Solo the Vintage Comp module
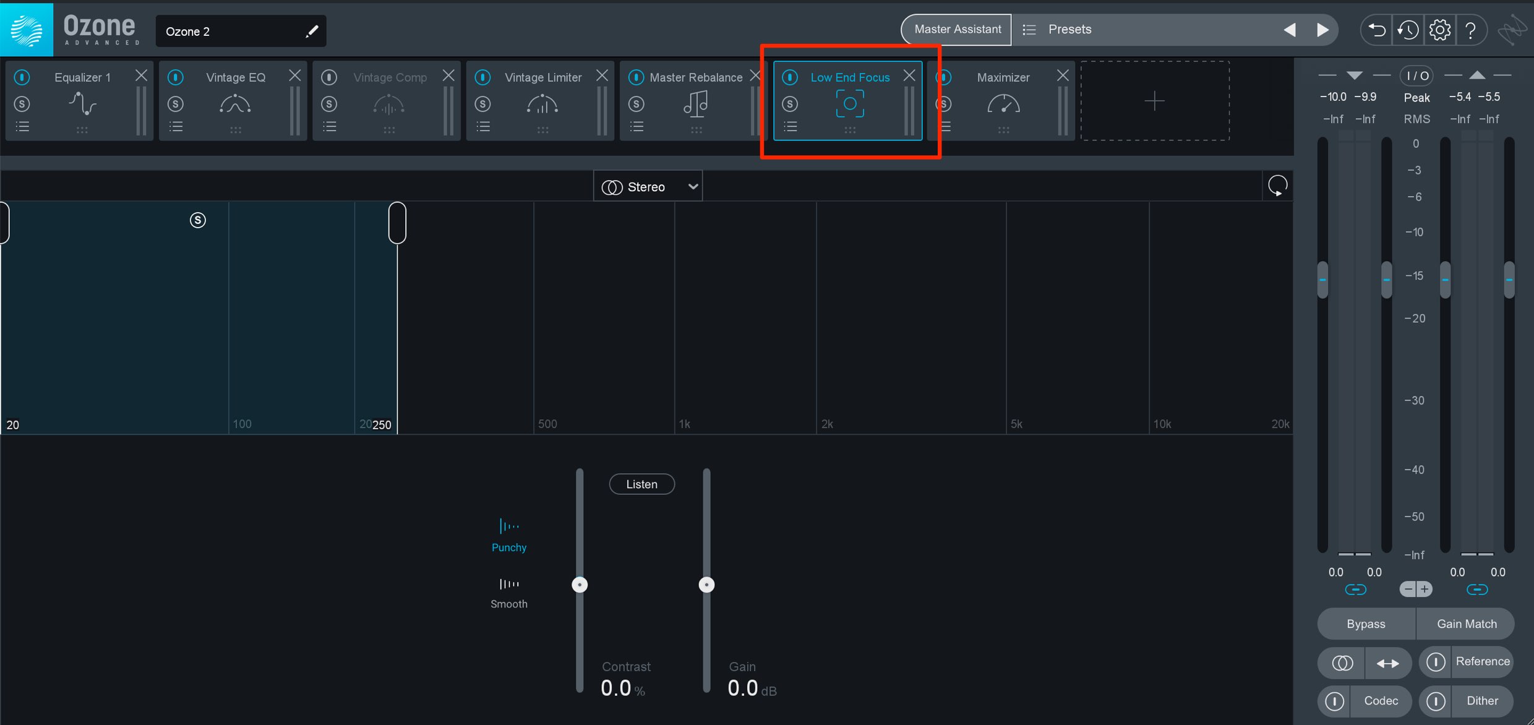 coord(329,104)
